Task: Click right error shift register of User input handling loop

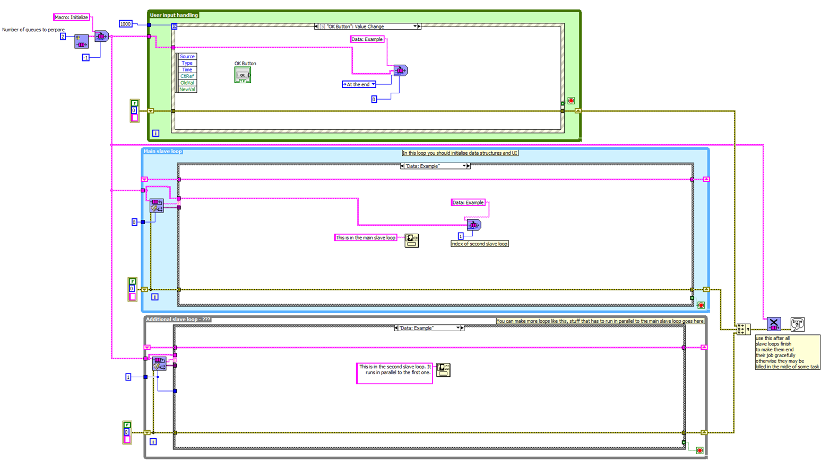Action: [578, 111]
